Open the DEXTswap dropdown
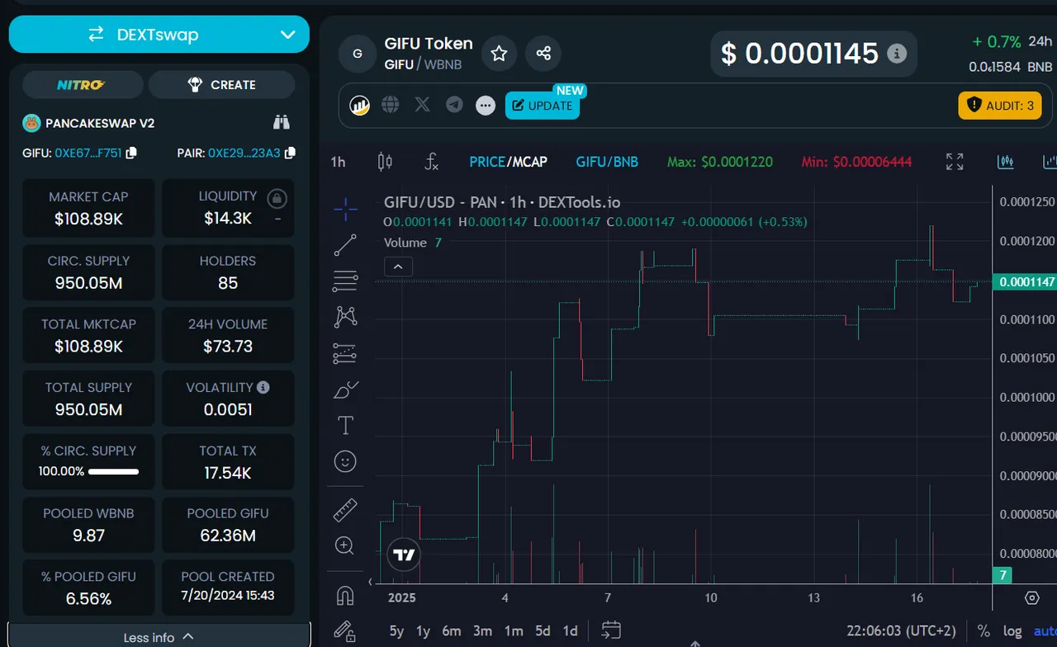The height and width of the screenshot is (647, 1057). (x=159, y=35)
